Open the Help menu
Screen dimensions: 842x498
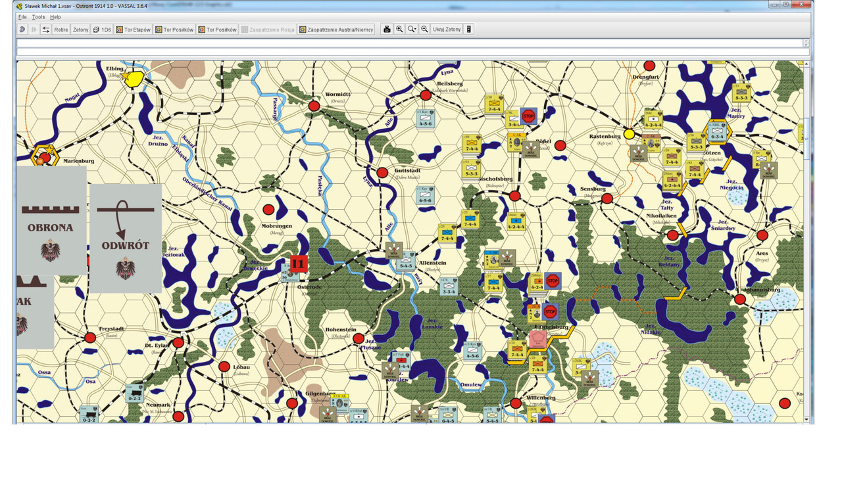click(x=55, y=17)
